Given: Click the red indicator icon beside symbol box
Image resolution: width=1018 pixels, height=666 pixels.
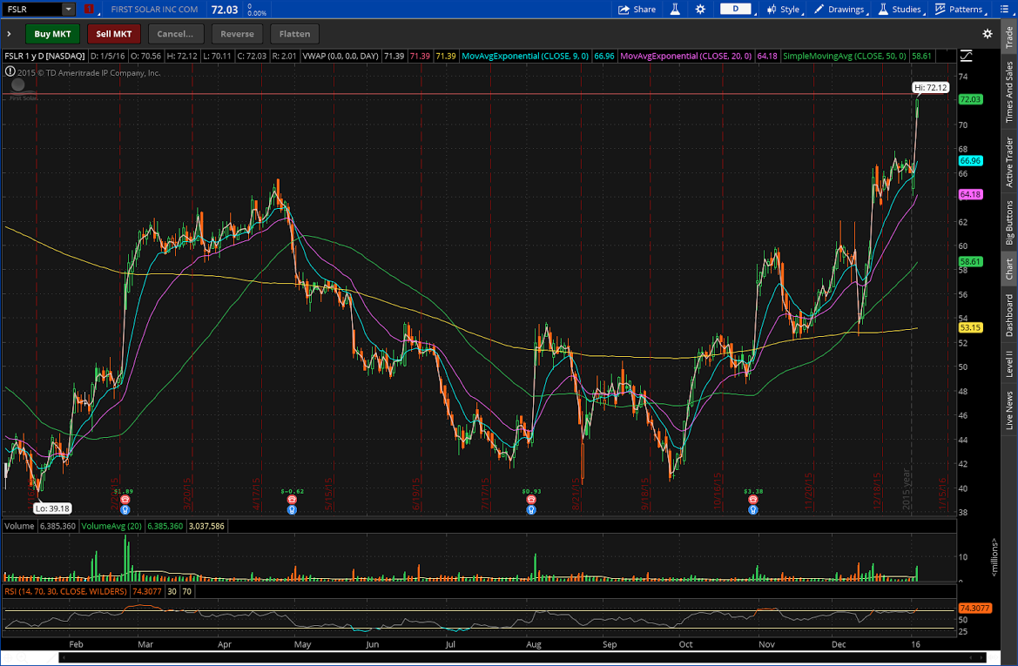Looking at the screenshot, I should point(89,10).
